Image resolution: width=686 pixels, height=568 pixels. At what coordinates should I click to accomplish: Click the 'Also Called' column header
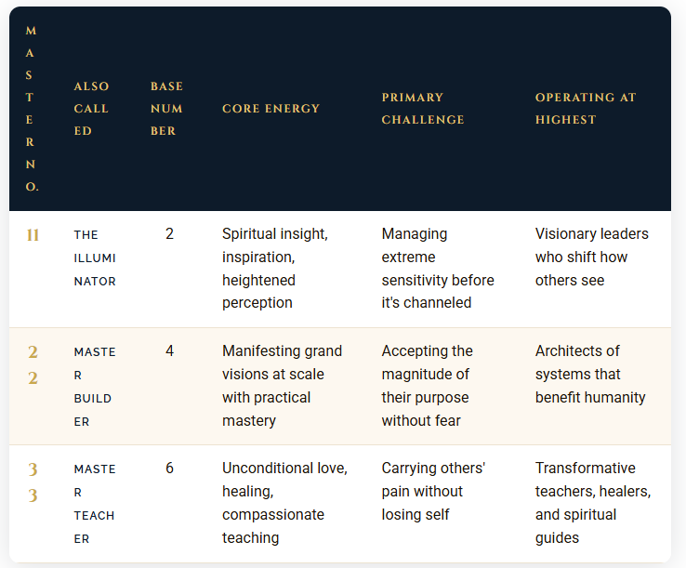click(91, 109)
